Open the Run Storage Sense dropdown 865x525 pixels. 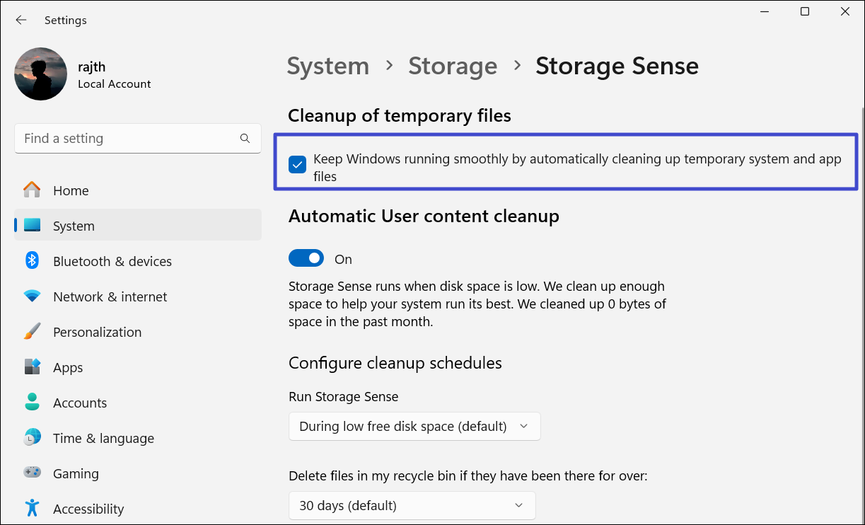click(x=414, y=427)
